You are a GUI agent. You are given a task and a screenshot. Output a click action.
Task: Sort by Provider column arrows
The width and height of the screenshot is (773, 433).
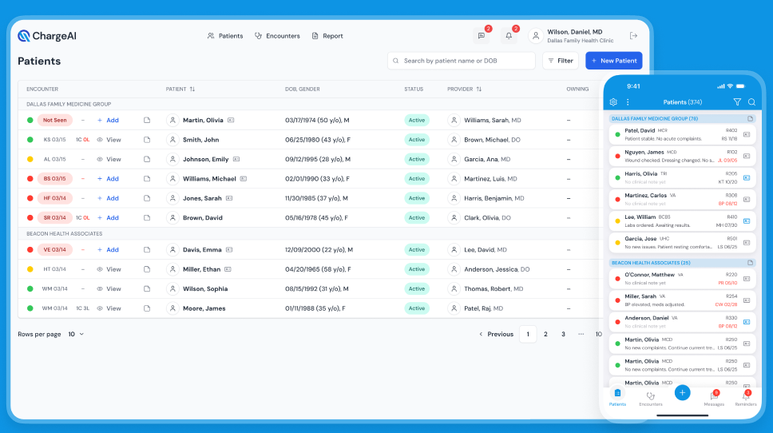click(478, 89)
